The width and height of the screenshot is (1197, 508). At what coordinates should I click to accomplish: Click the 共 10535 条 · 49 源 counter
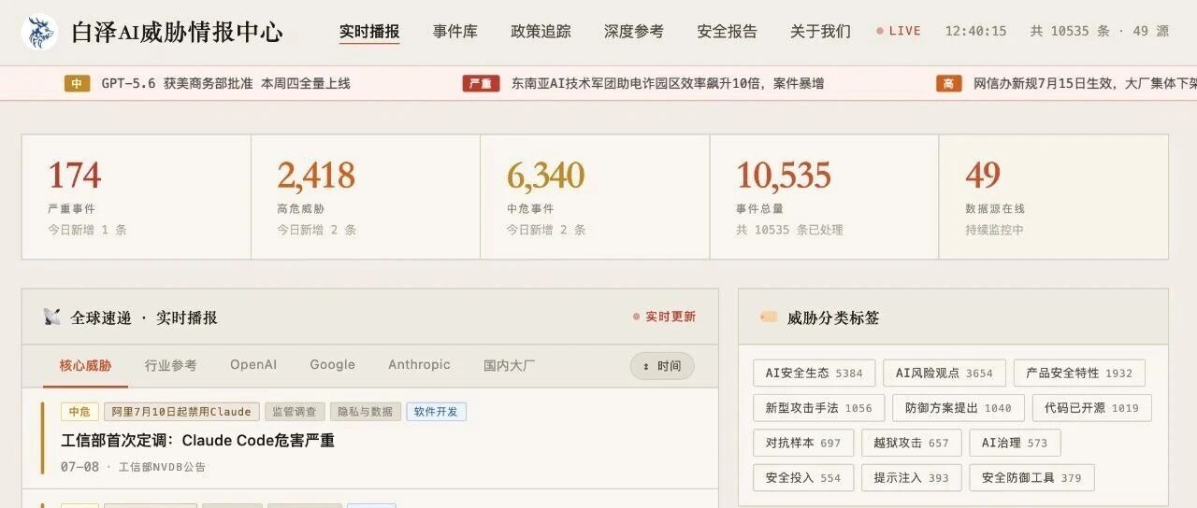(x=1100, y=31)
